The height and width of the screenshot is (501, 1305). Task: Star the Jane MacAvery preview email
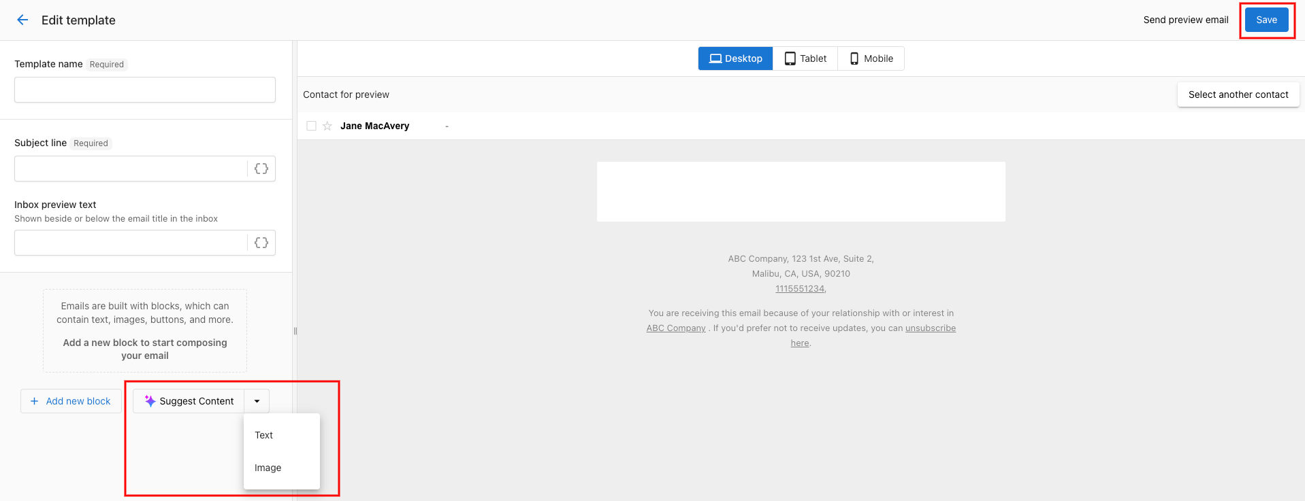pyautogui.click(x=327, y=126)
